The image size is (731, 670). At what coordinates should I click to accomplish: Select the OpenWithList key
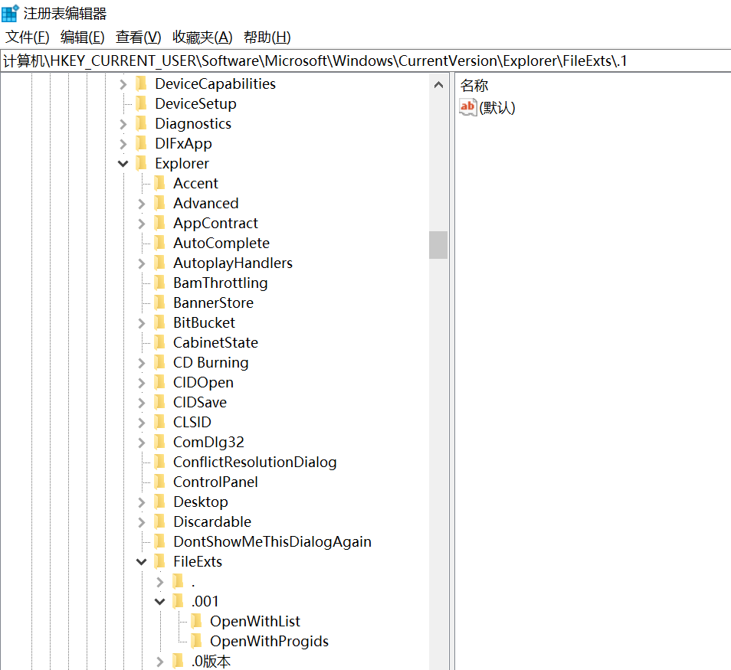point(255,621)
